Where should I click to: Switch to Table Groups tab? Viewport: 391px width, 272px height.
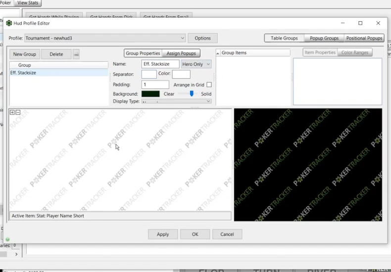(284, 38)
